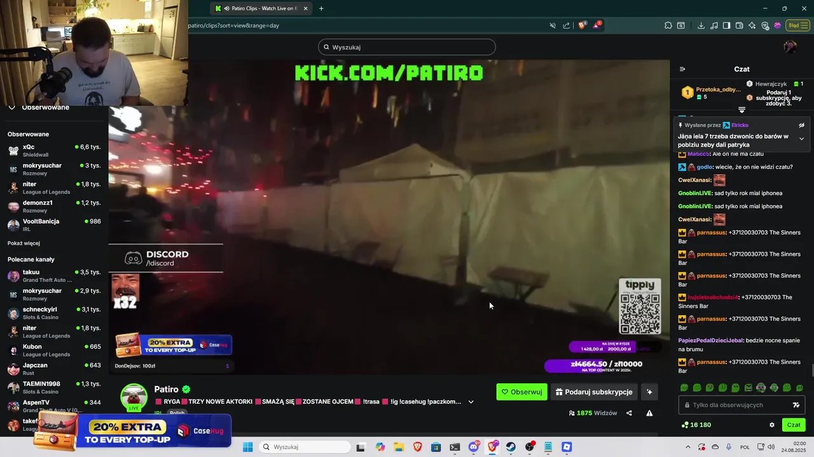Screen dimensions: 814x457
Task: Open Discord from the taskbar
Action: point(473,447)
